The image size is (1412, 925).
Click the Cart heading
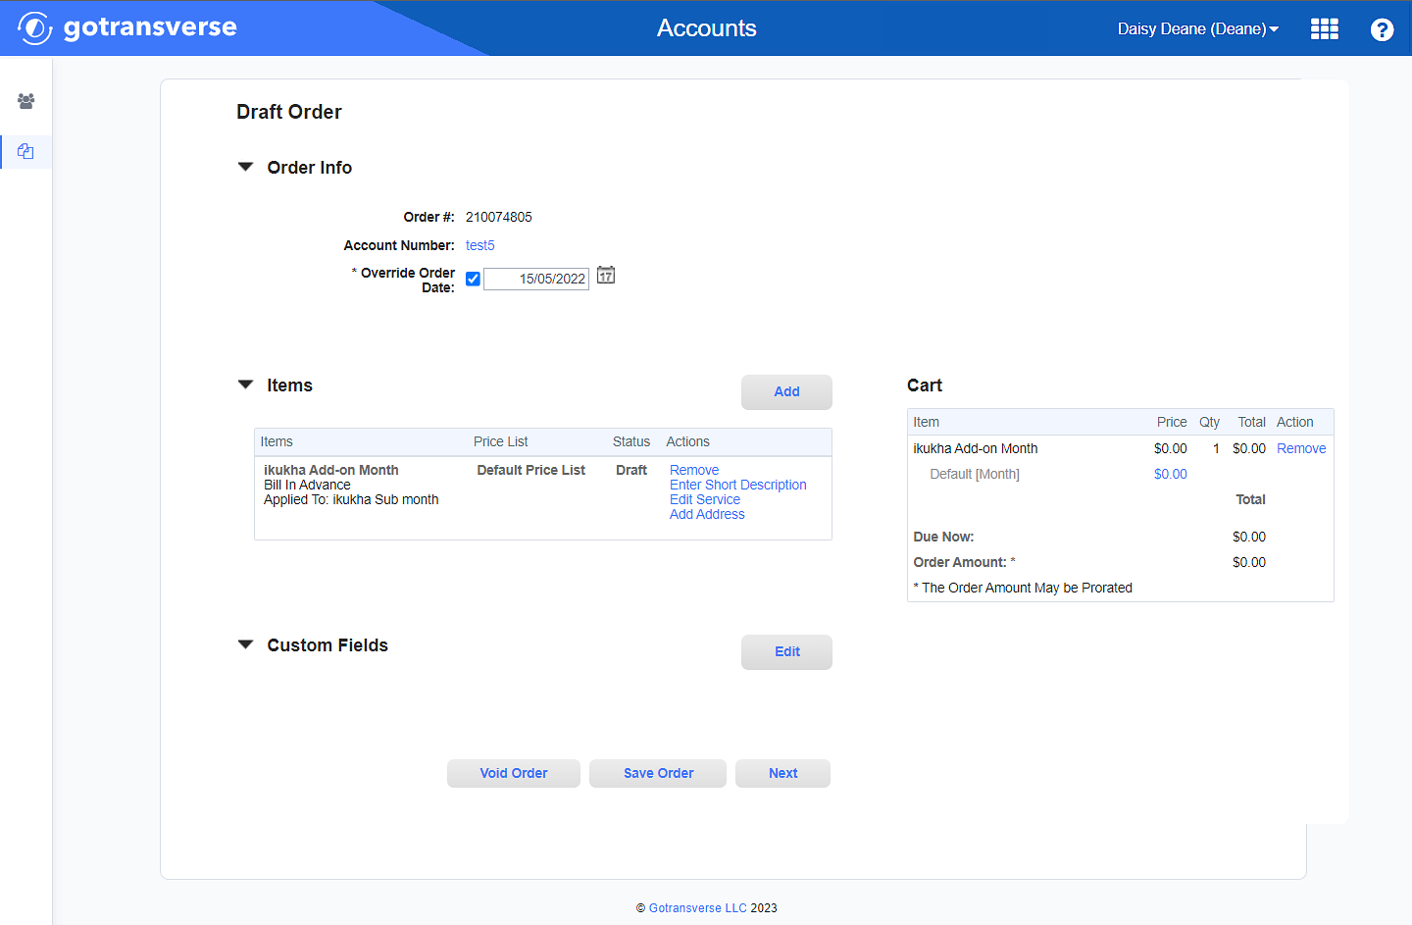pyautogui.click(x=925, y=385)
